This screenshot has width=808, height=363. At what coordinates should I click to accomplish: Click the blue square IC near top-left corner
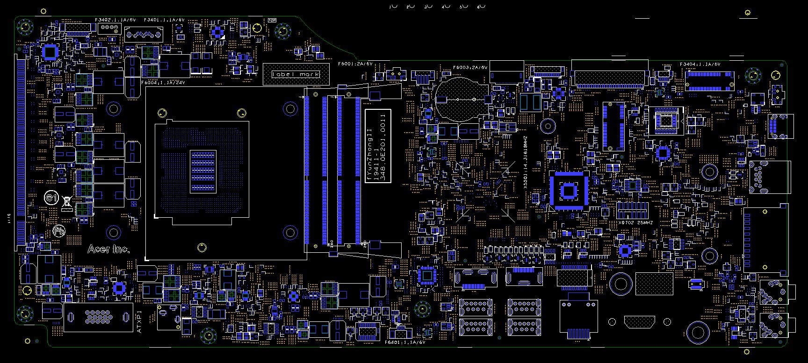tap(50, 52)
